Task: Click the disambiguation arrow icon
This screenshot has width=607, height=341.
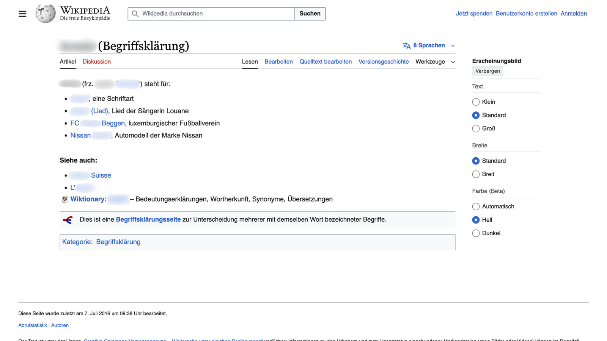Action: click(68, 220)
